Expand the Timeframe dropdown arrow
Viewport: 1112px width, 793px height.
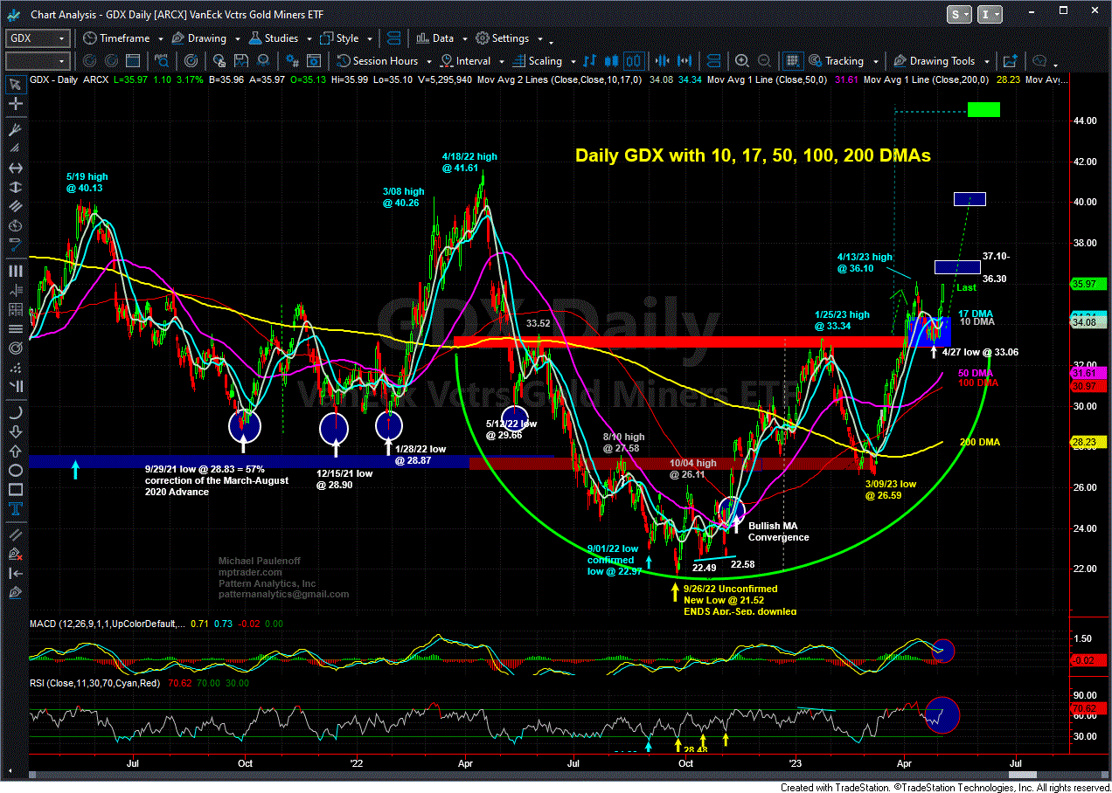click(x=161, y=39)
